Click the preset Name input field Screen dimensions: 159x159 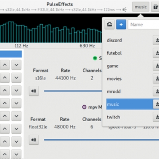coord(143,25)
